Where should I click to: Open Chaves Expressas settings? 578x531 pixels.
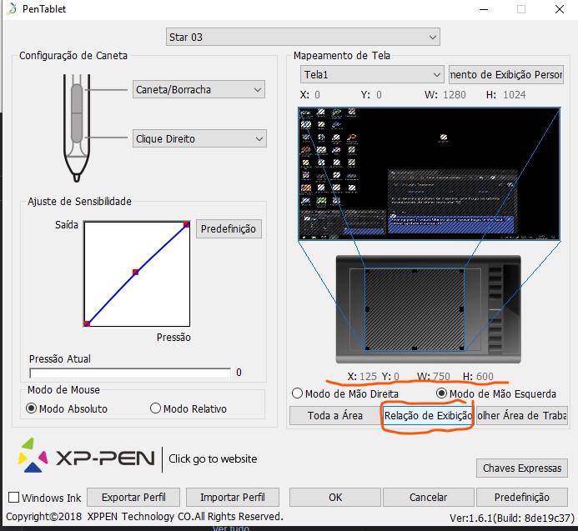pos(522,468)
